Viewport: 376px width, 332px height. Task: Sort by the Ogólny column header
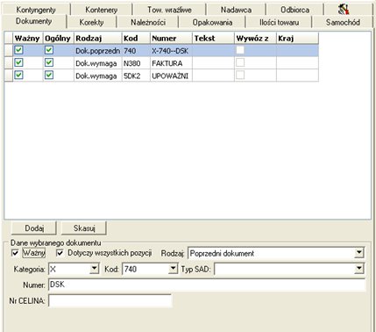[58, 38]
